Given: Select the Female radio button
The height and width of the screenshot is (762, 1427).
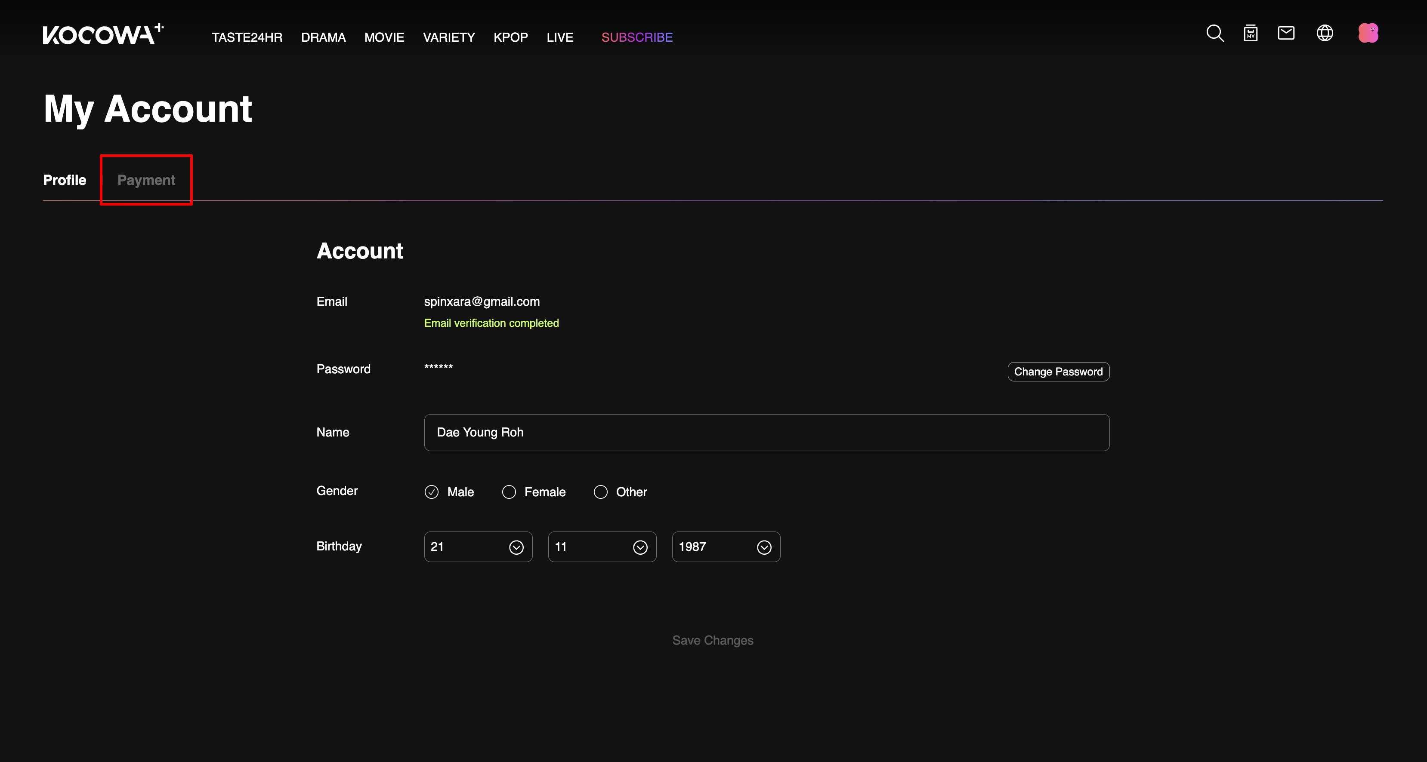Looking at the screenshot, I should (509, 492).
